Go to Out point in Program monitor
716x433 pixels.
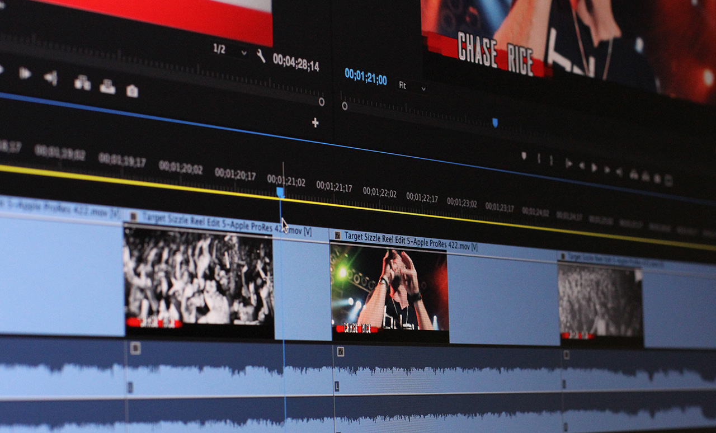click(619, 172)
